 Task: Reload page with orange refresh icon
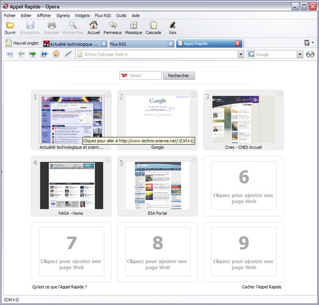pos(56,54)
